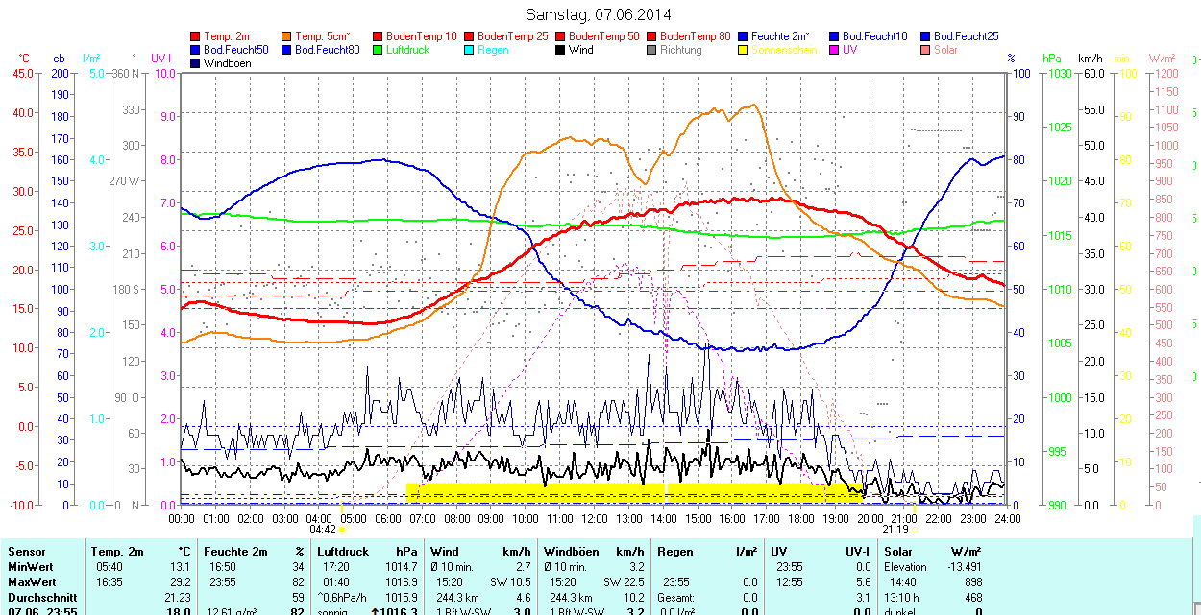This screenshot has height=615, width=1201.
Task: Click the MaxWert row label
Action: 32,582
